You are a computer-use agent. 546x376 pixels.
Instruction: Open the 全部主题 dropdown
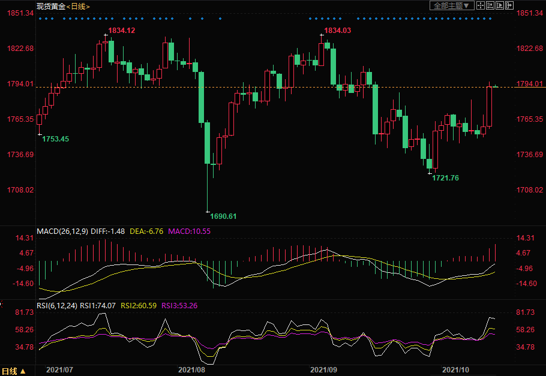452,5
